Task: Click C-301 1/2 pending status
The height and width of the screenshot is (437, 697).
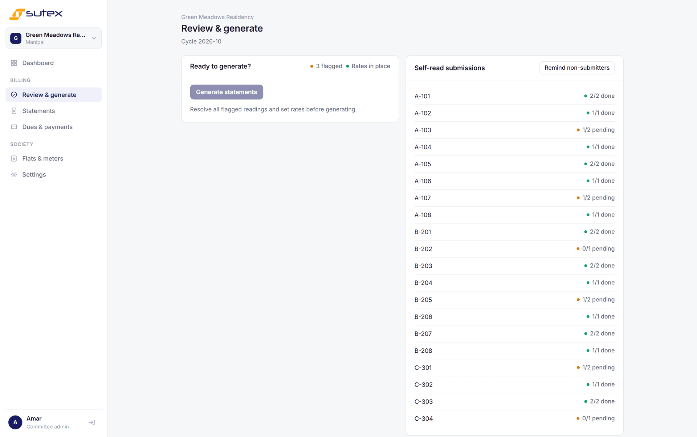Action: tap(595, 368)
